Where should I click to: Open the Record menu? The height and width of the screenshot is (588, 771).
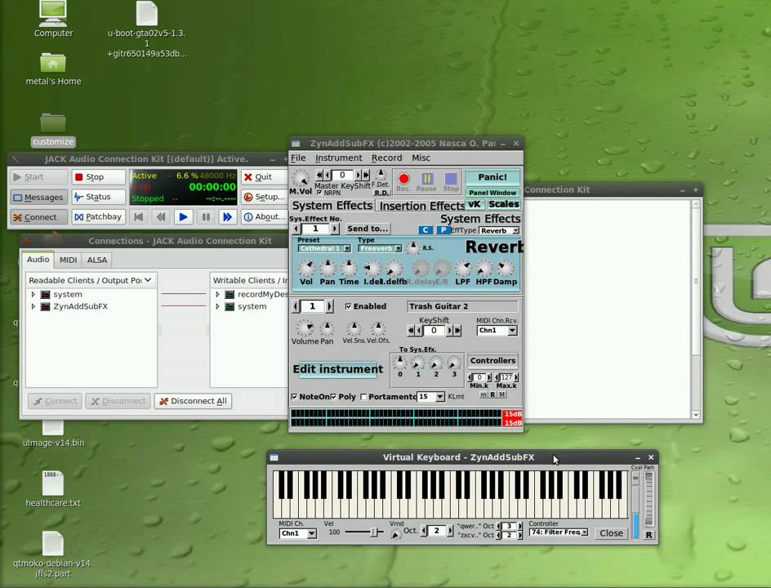click(x=386, y=158)
